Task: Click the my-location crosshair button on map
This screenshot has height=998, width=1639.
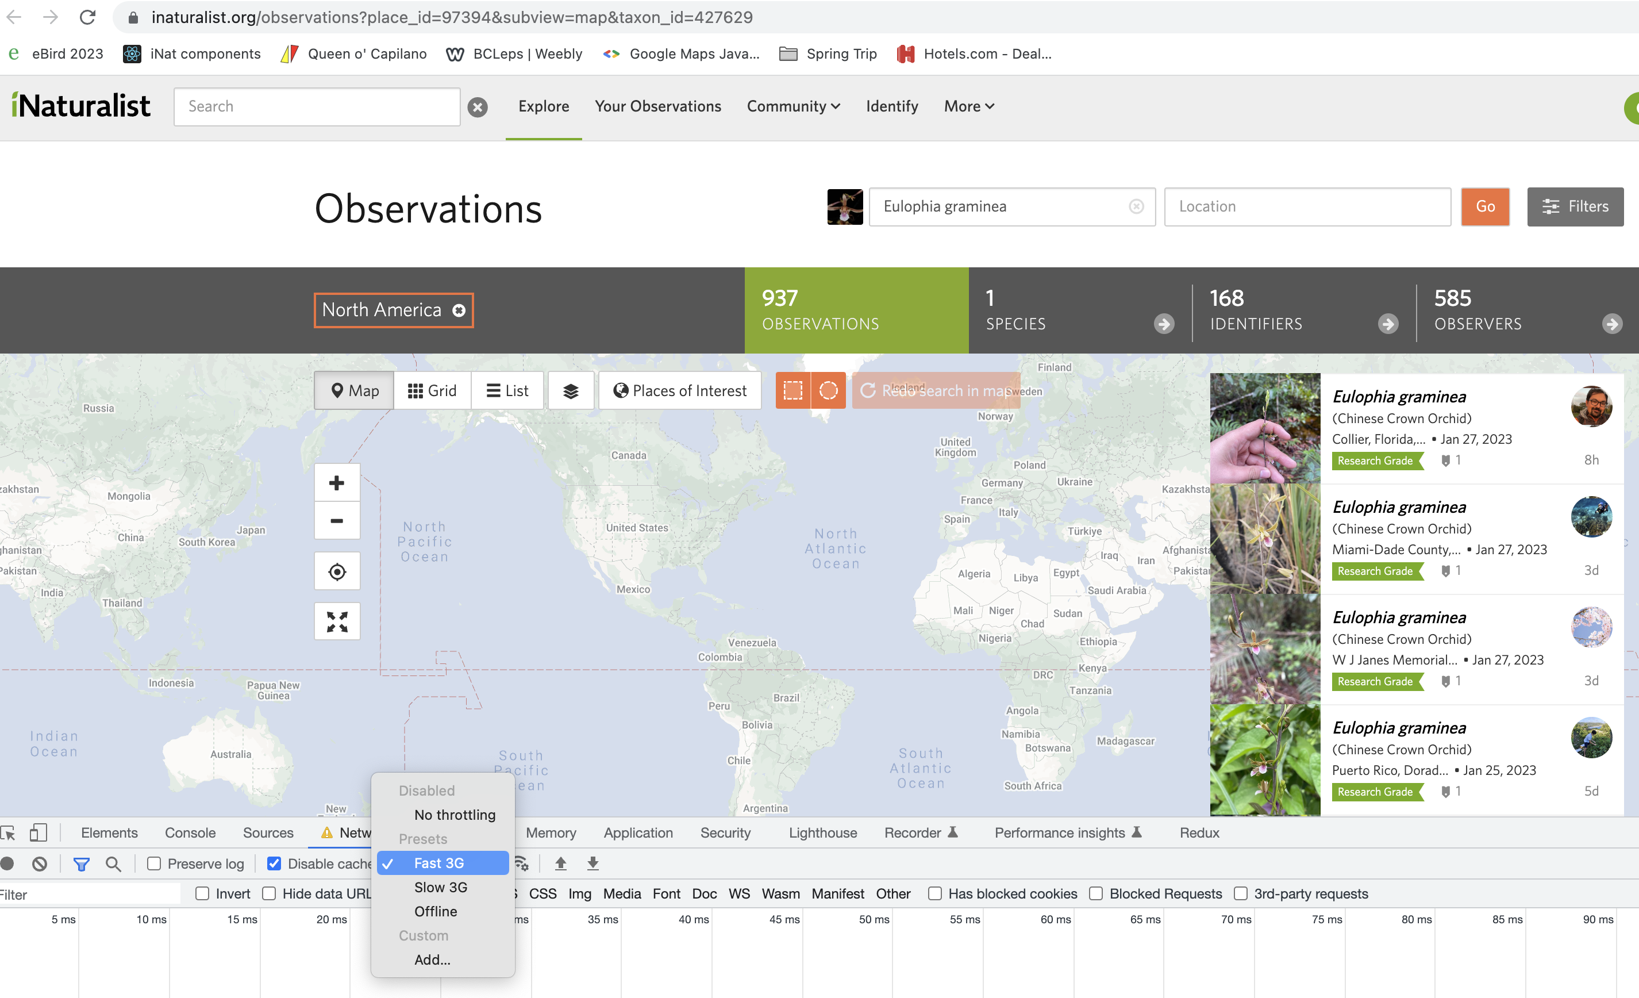Action: click(337, 571)
